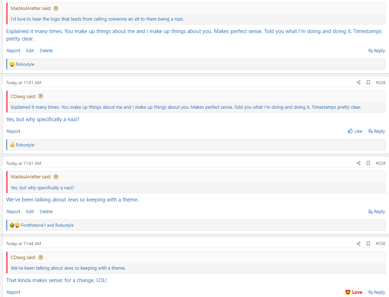View Findthetone1 and Robostyle reactions list
This screenshot has height=297, width=389.
[x=47, y=225]
